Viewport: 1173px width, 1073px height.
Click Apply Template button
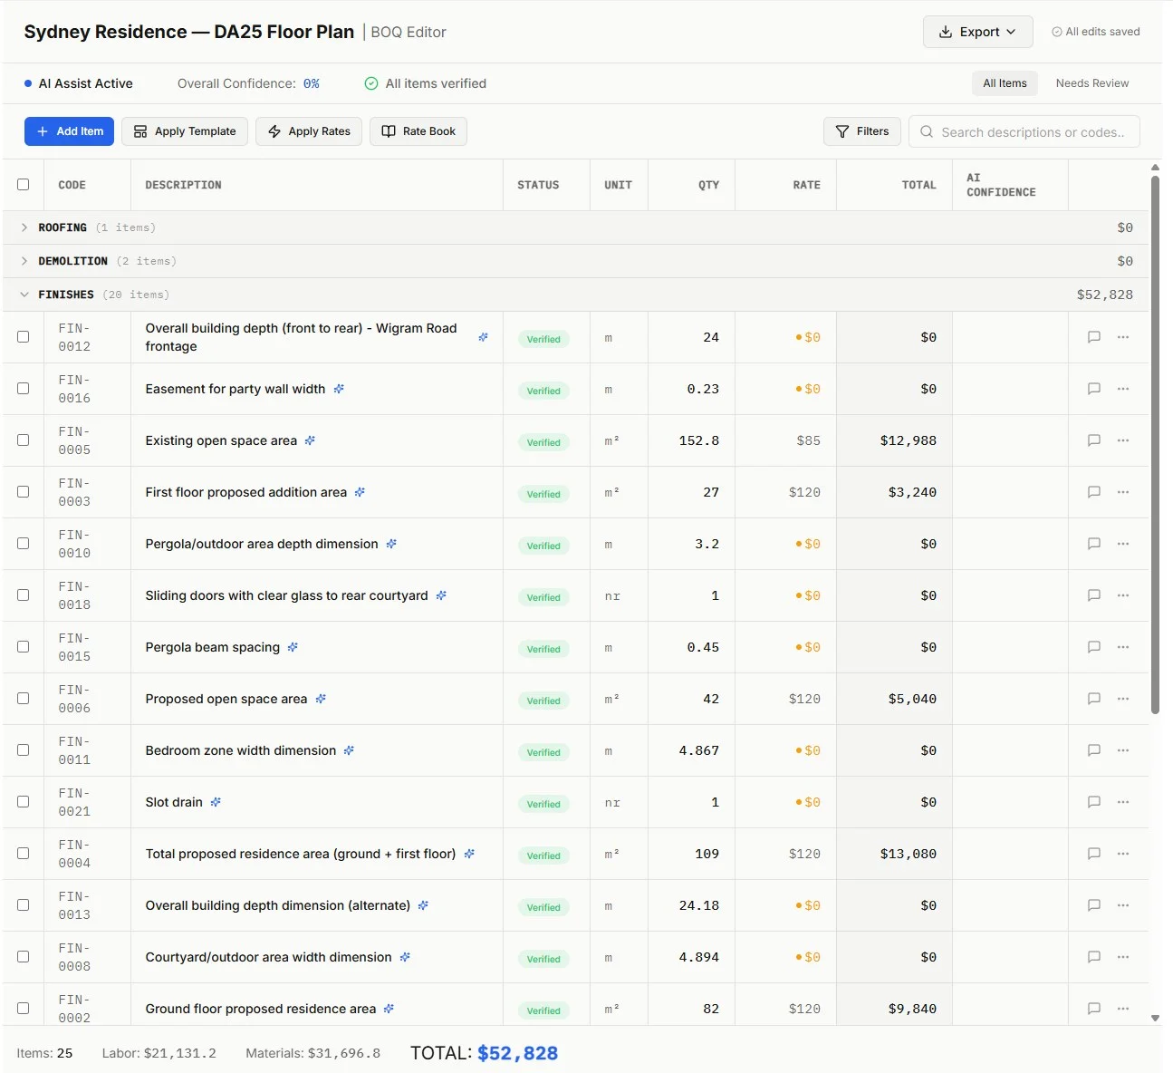tap(185, 131)
